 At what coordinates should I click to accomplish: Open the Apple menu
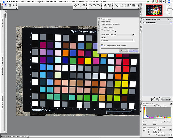click(4, 1)
